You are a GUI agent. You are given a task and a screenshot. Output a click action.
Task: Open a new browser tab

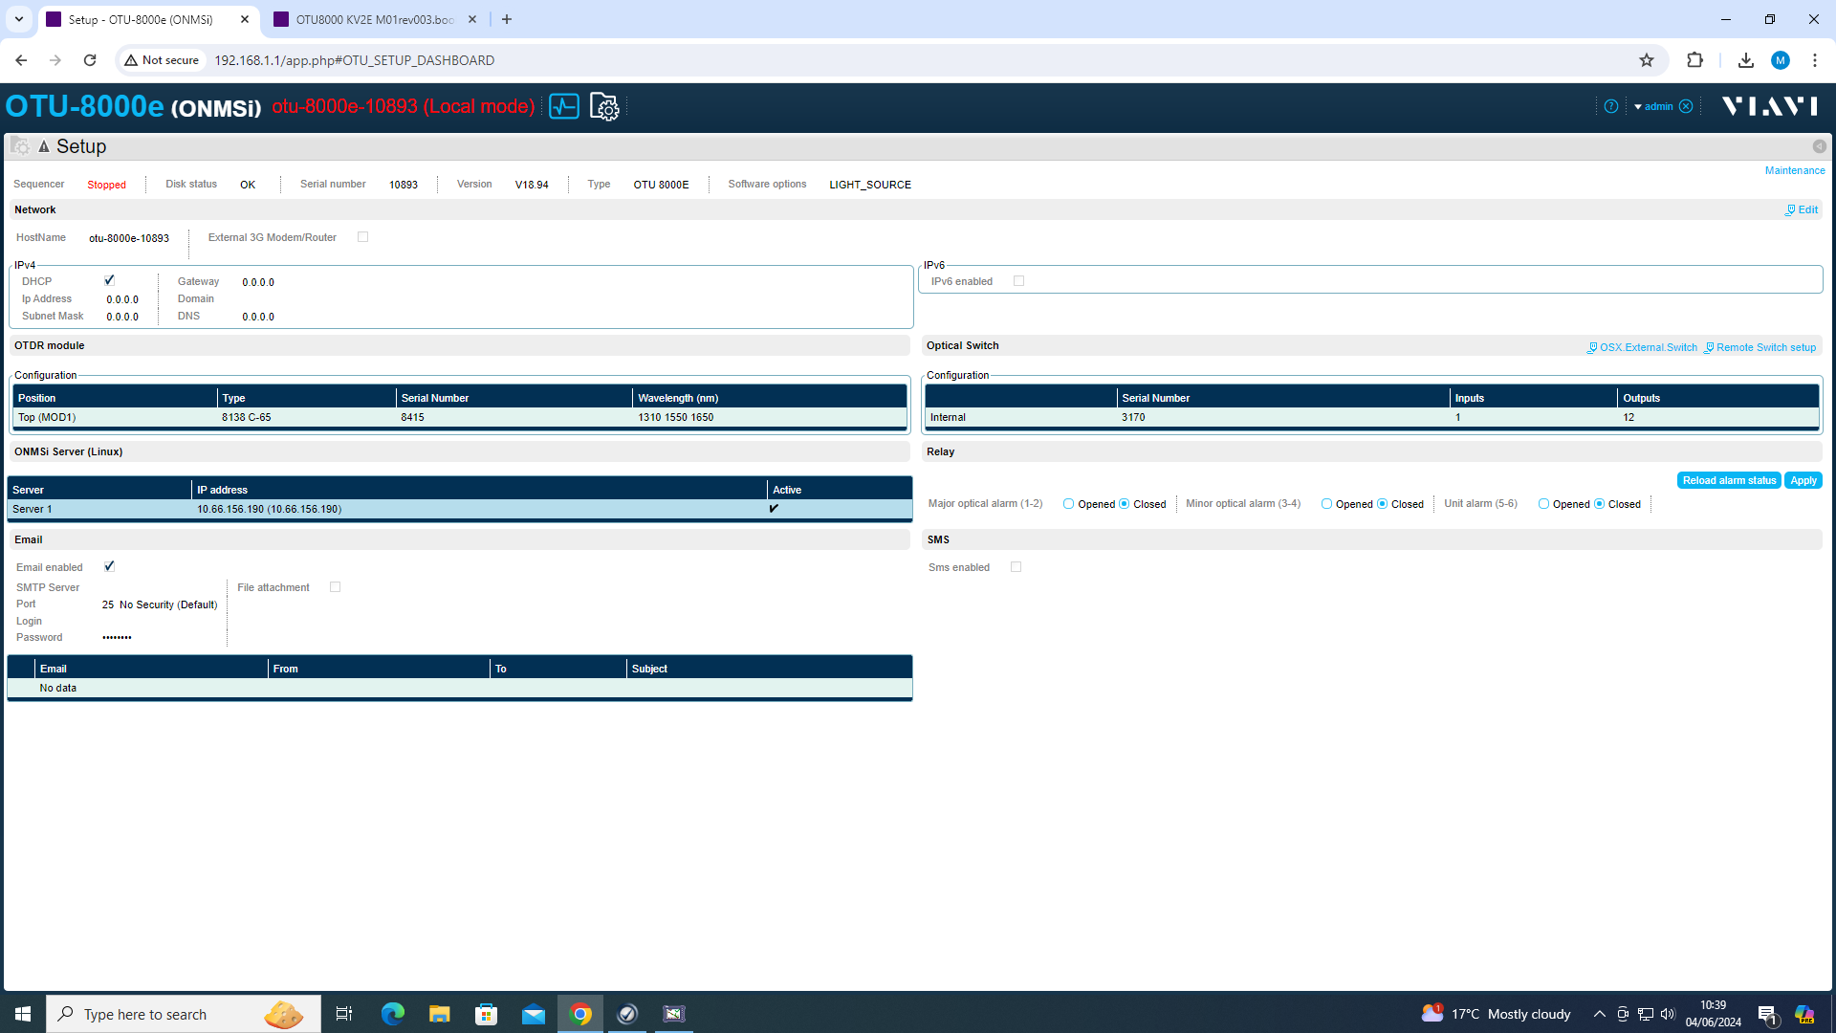(507, 19)
